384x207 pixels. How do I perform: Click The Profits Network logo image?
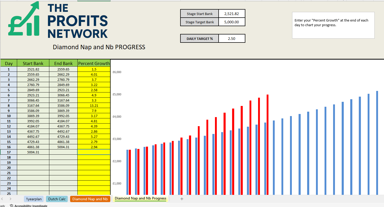[58, 21]
